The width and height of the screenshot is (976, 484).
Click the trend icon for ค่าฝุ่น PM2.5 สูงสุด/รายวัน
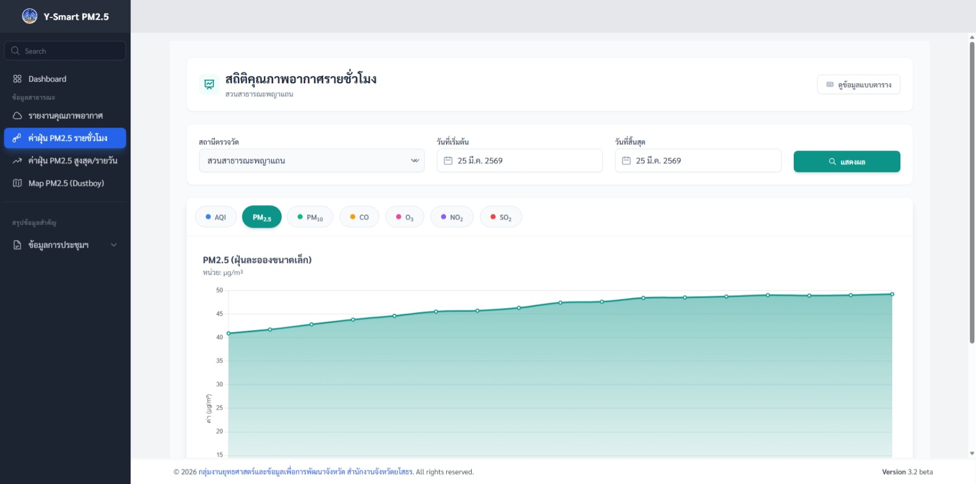pyautogui.click(x=17, y=161)
